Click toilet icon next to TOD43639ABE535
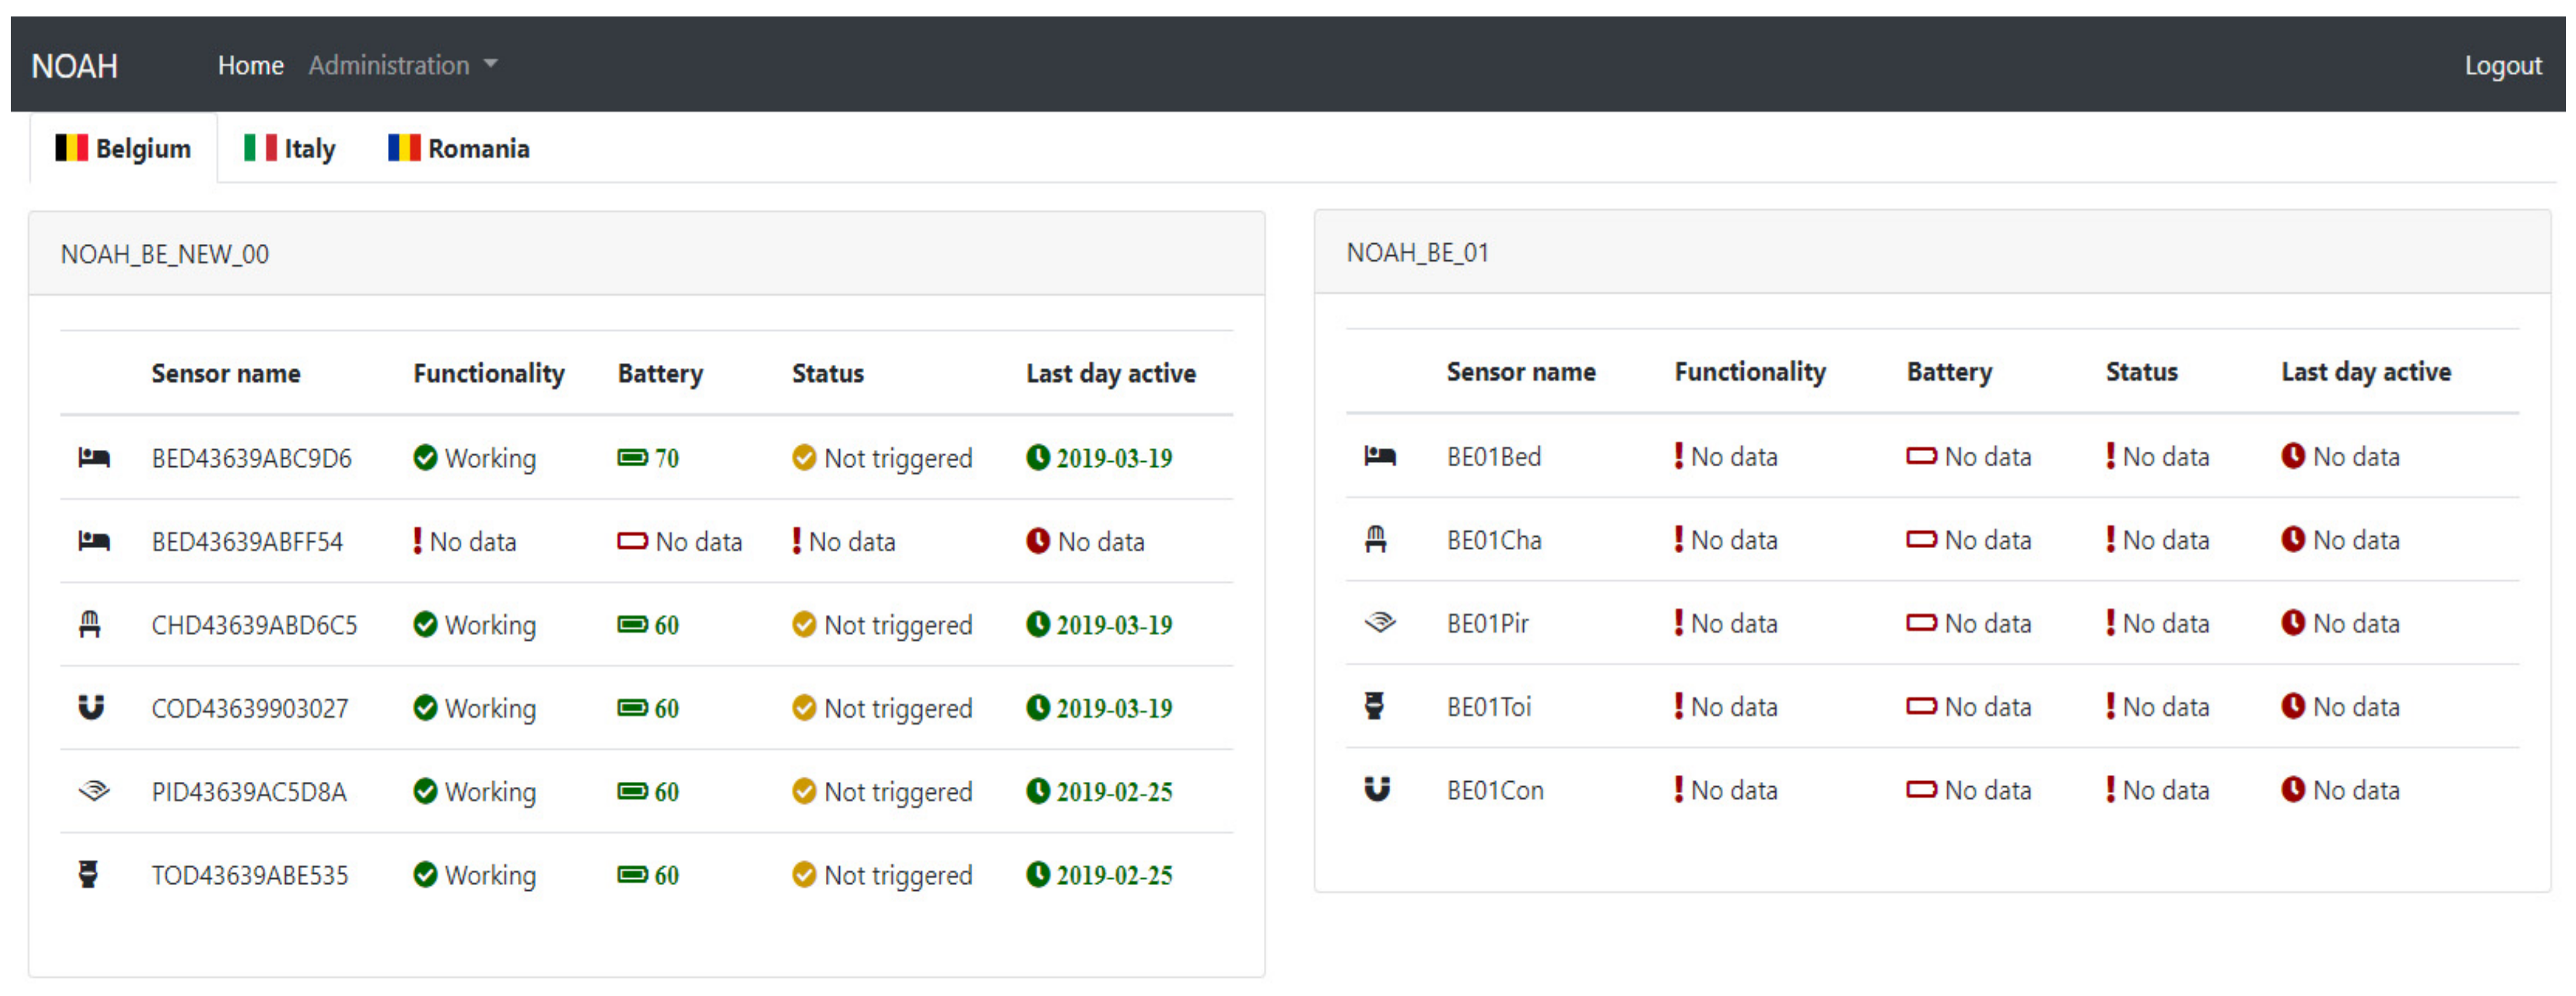This screenshot has width=2576, height=996. pyautogui.click(x=88, y=875)
